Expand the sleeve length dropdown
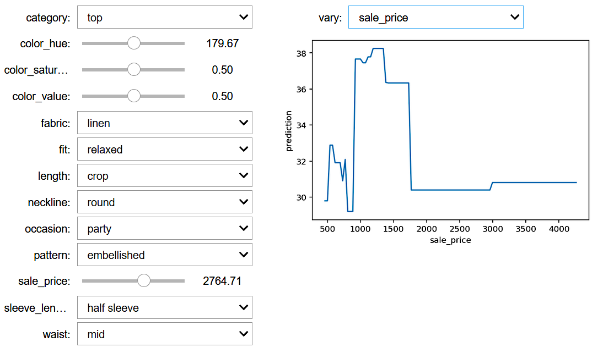The image size is (603, 353). tap(164, 308)
